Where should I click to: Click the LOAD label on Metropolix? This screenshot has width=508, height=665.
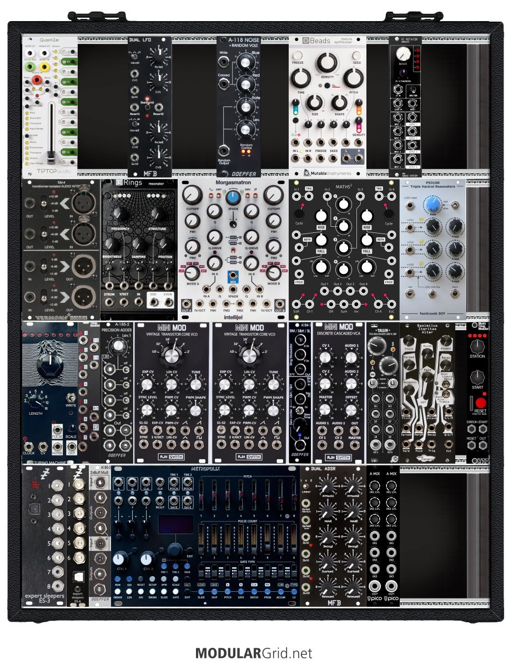[201, 585]
